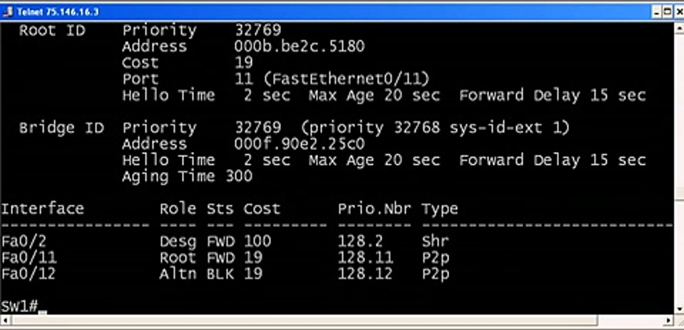
Task: Click 'Root' role of Fa0/11
Action: click(x=178, y=257)
